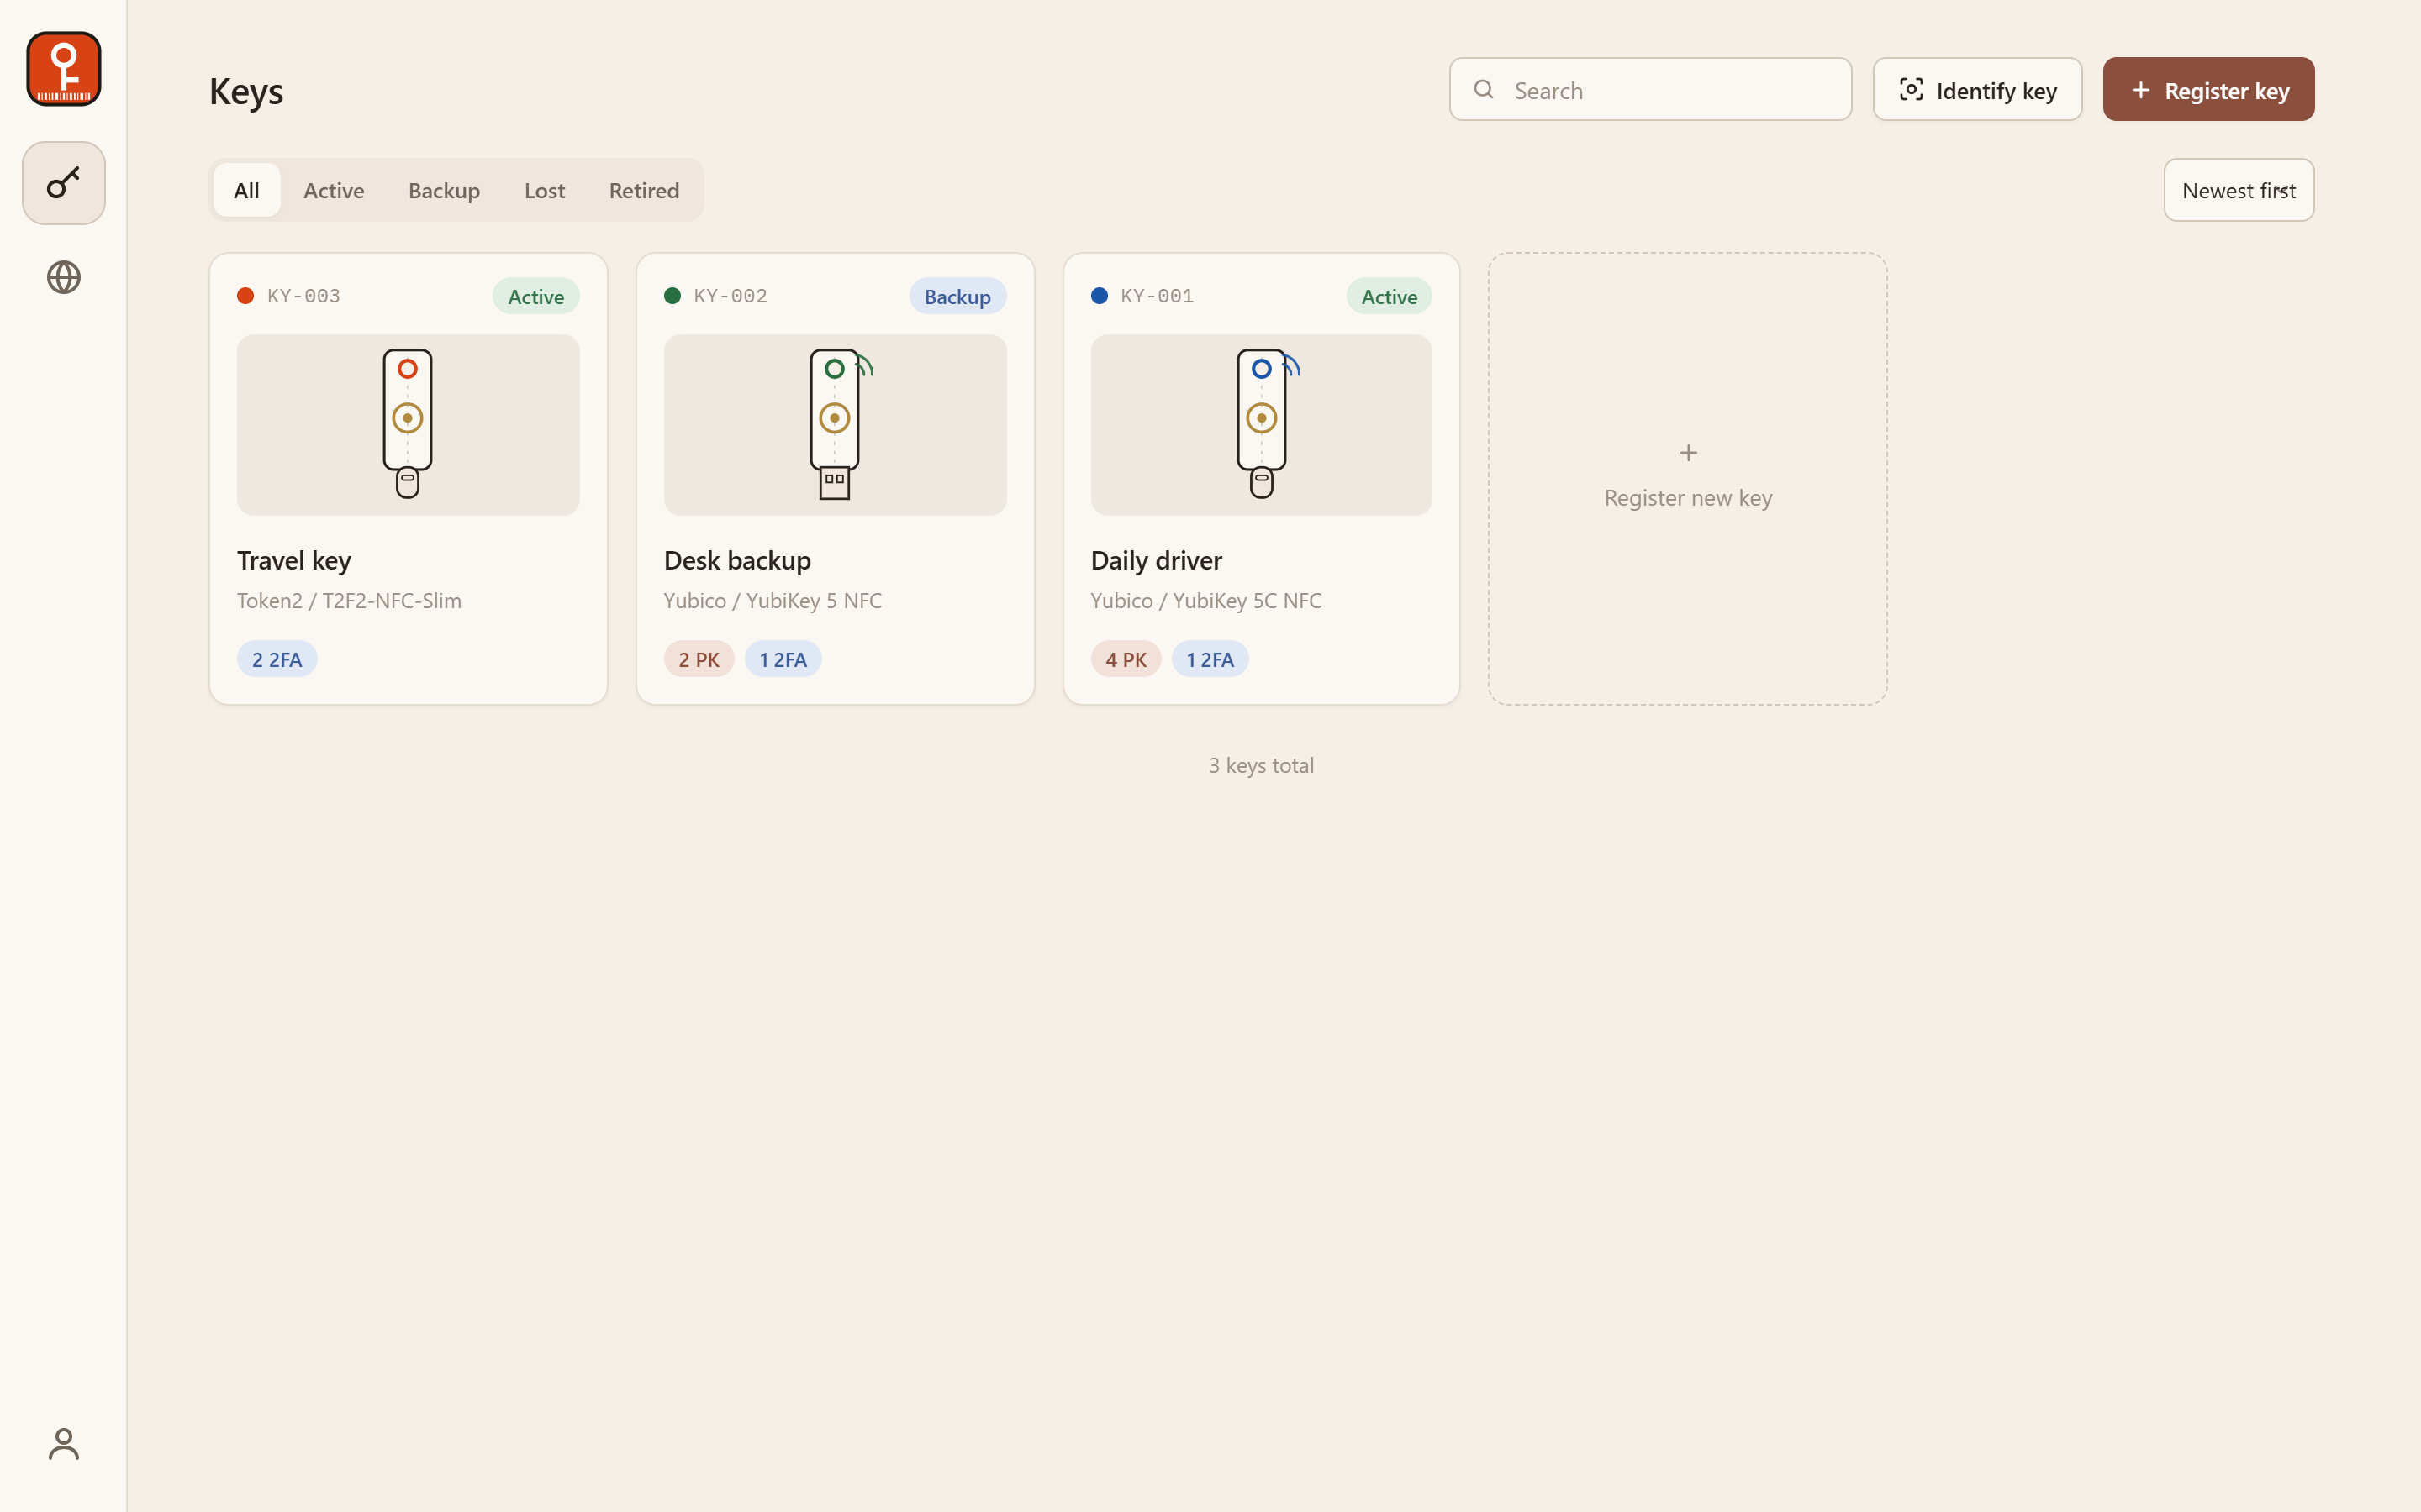
Task: Click the 3 keys total text
Action: pos(1261,765)
